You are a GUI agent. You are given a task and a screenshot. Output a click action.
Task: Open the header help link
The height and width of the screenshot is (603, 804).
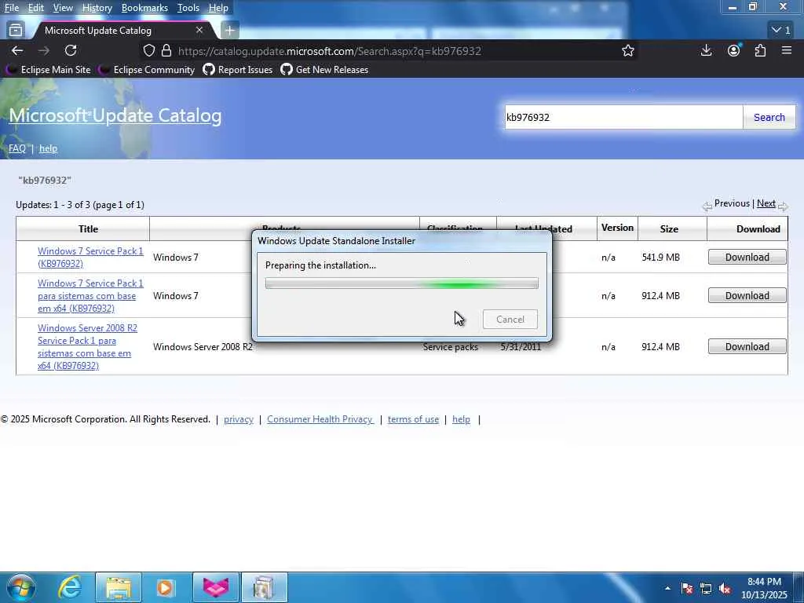[x=48, y=148]
